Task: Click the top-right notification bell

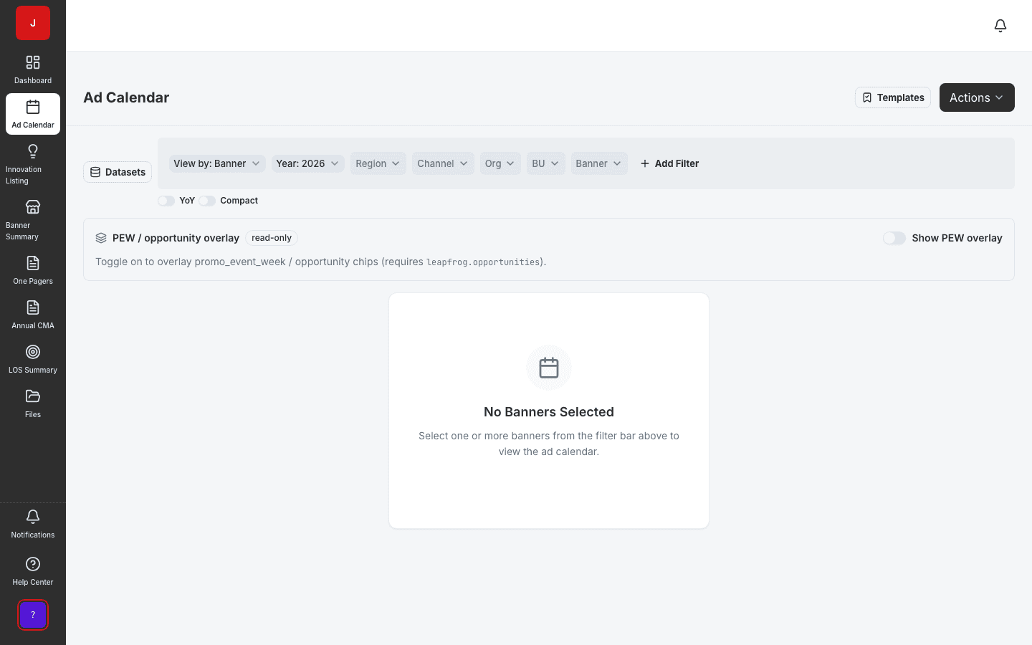Action: click(x=1000, y=26)
